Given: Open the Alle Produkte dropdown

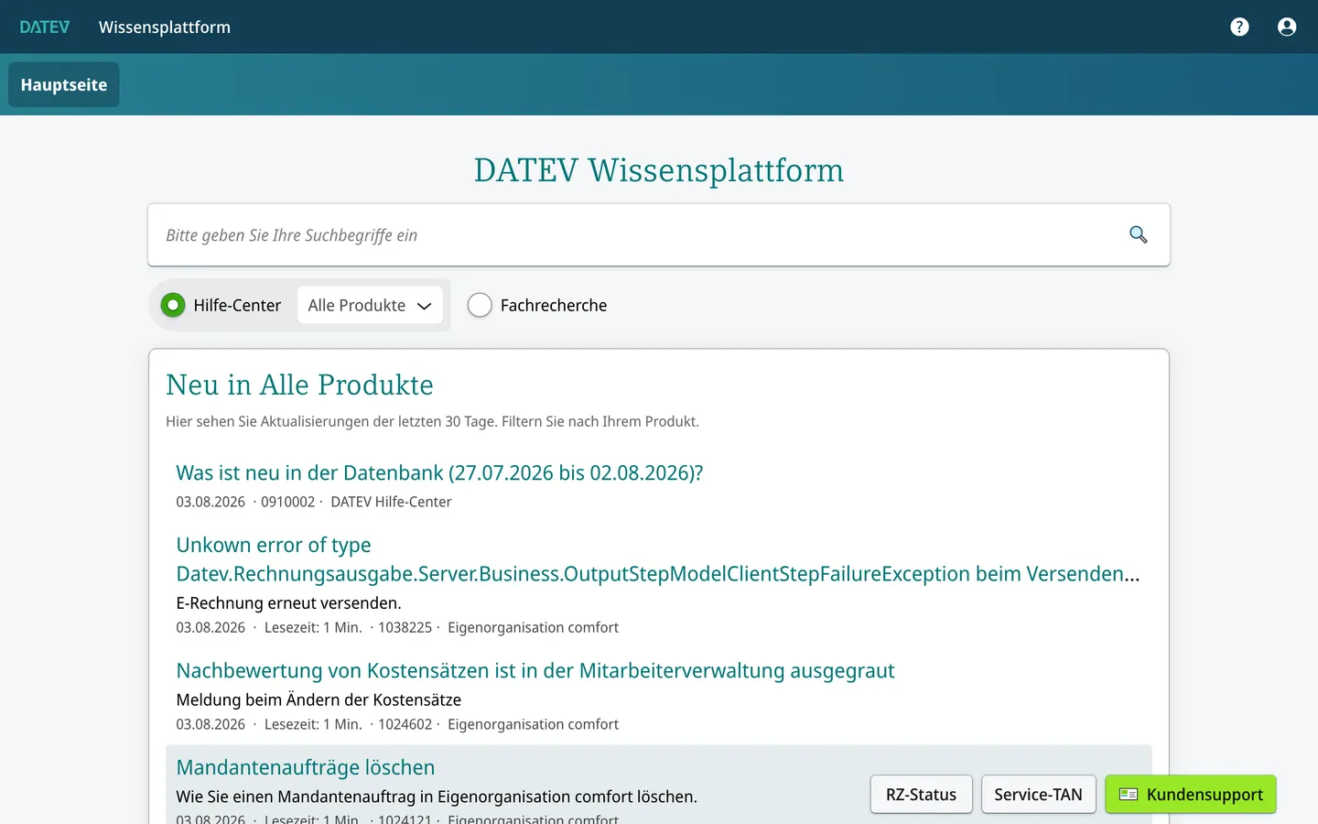Looking at the screenshot, I should tap(370, 305).
